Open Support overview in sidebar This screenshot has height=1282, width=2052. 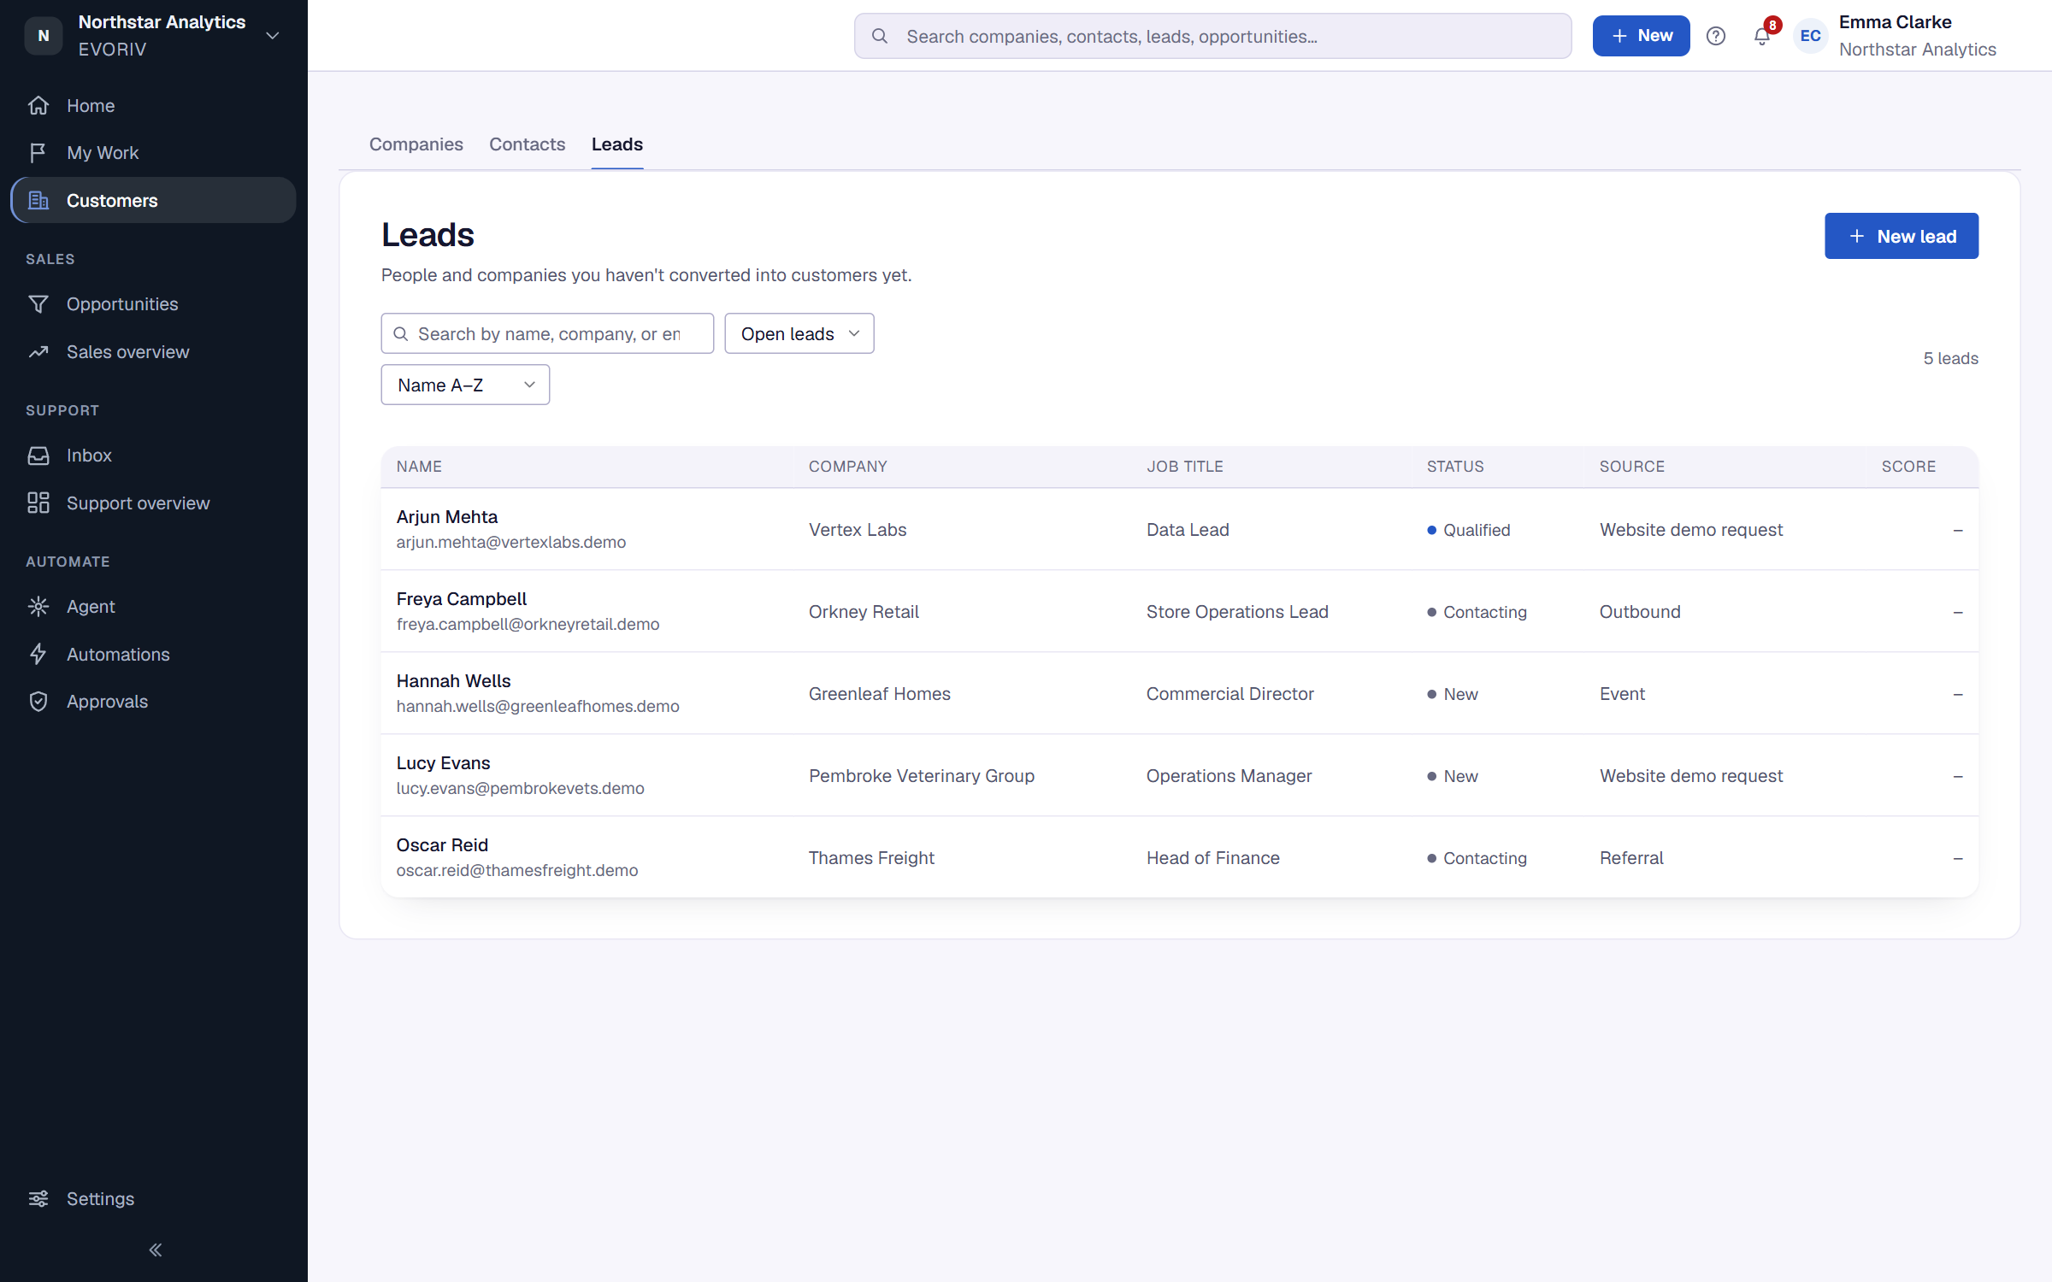click(x=154, y=503)
